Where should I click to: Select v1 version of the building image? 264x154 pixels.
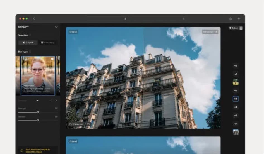tap(236, 124)
